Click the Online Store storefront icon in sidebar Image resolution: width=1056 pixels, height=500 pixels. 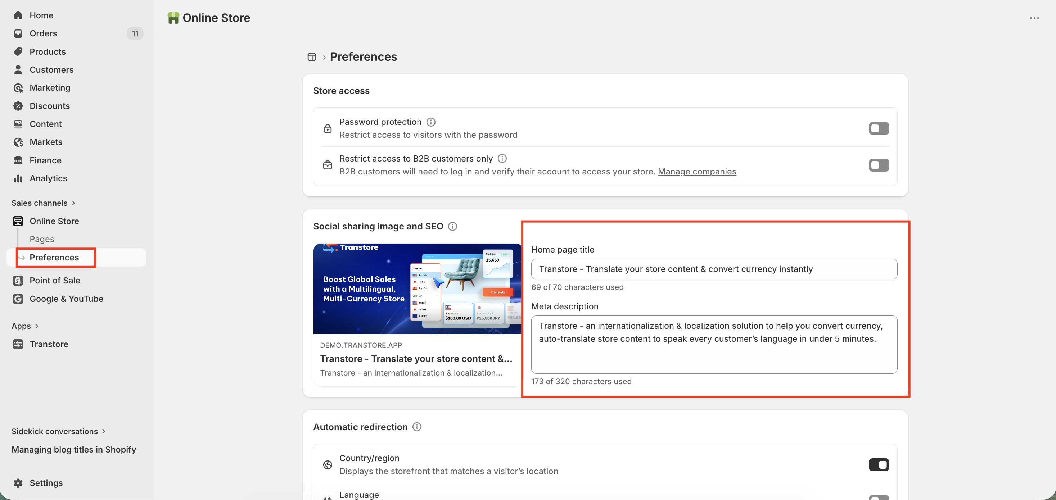(x=18, y=221)
